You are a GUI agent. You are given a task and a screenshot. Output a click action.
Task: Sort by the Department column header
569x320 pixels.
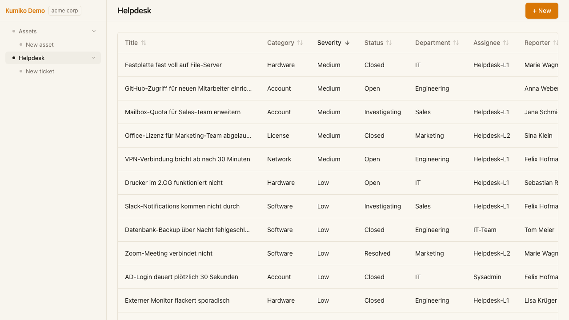[x=437, y=43]
